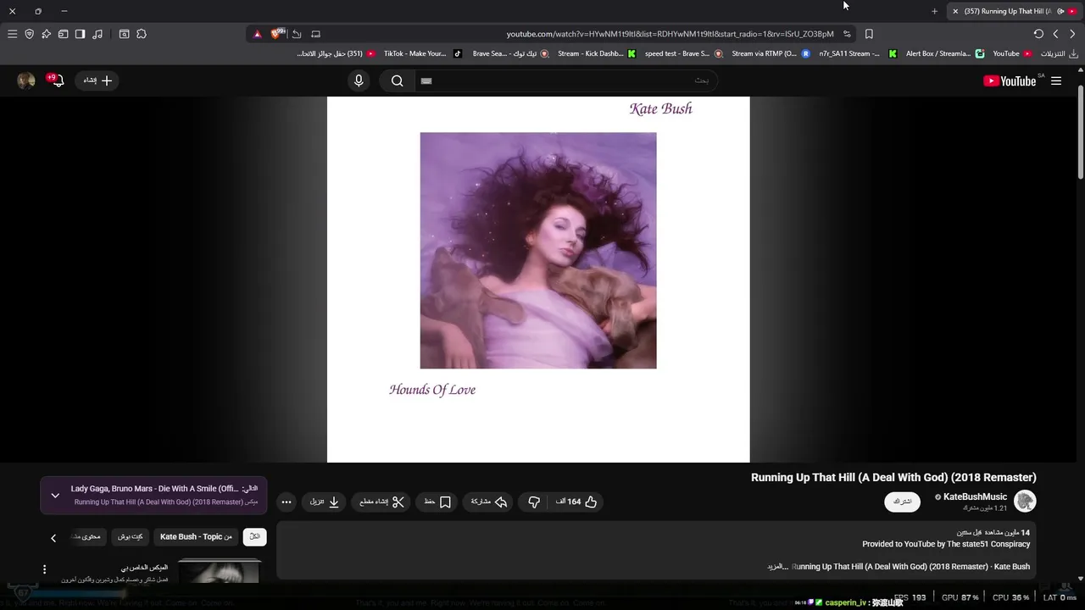
Task: Go forward with the right arrow
Action: [1072, 34]
